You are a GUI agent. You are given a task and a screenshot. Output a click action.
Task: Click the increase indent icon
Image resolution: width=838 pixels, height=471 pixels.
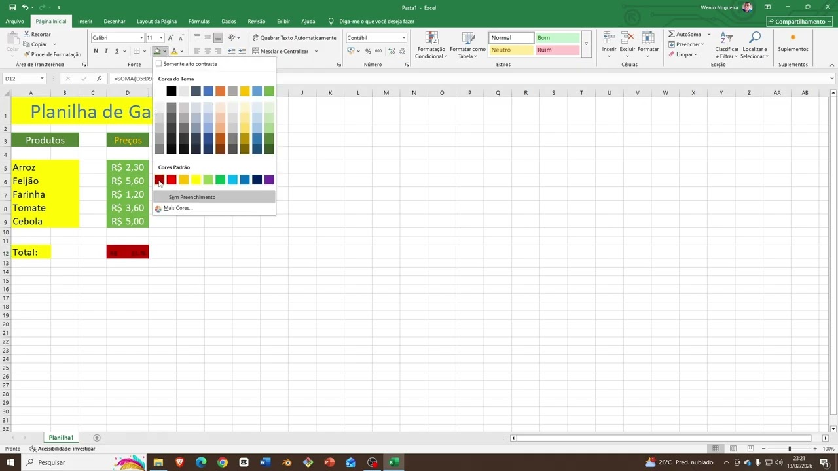click(242, 51)
